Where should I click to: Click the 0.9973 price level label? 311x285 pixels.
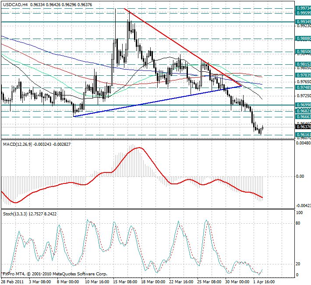[x=303, y=8]
